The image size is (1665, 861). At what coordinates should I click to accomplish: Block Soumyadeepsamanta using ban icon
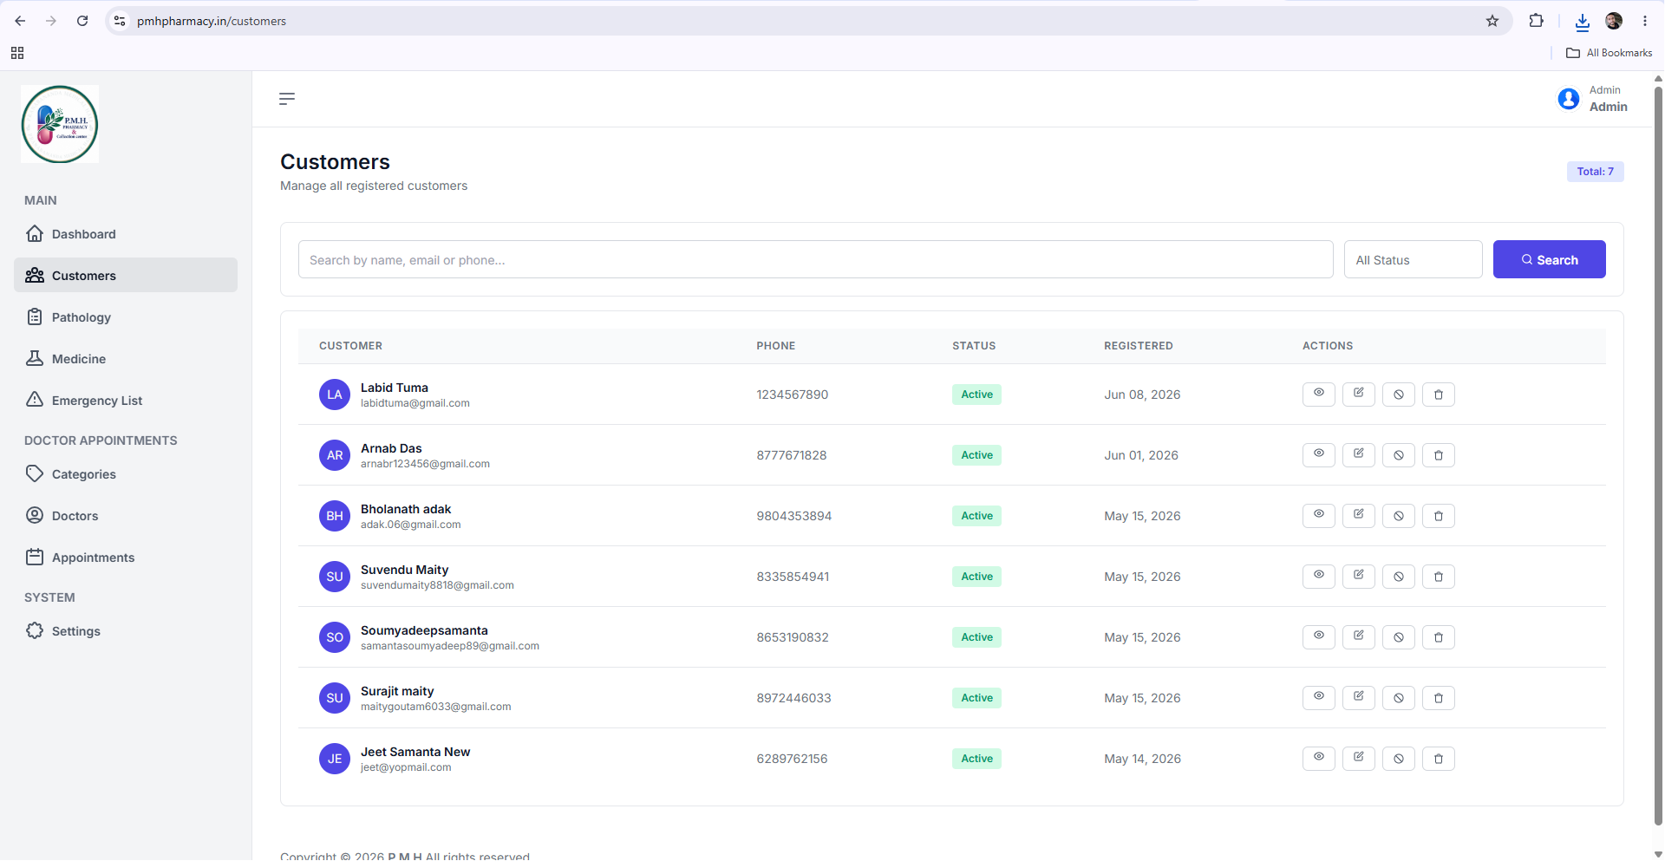[x=1399, y=637]
